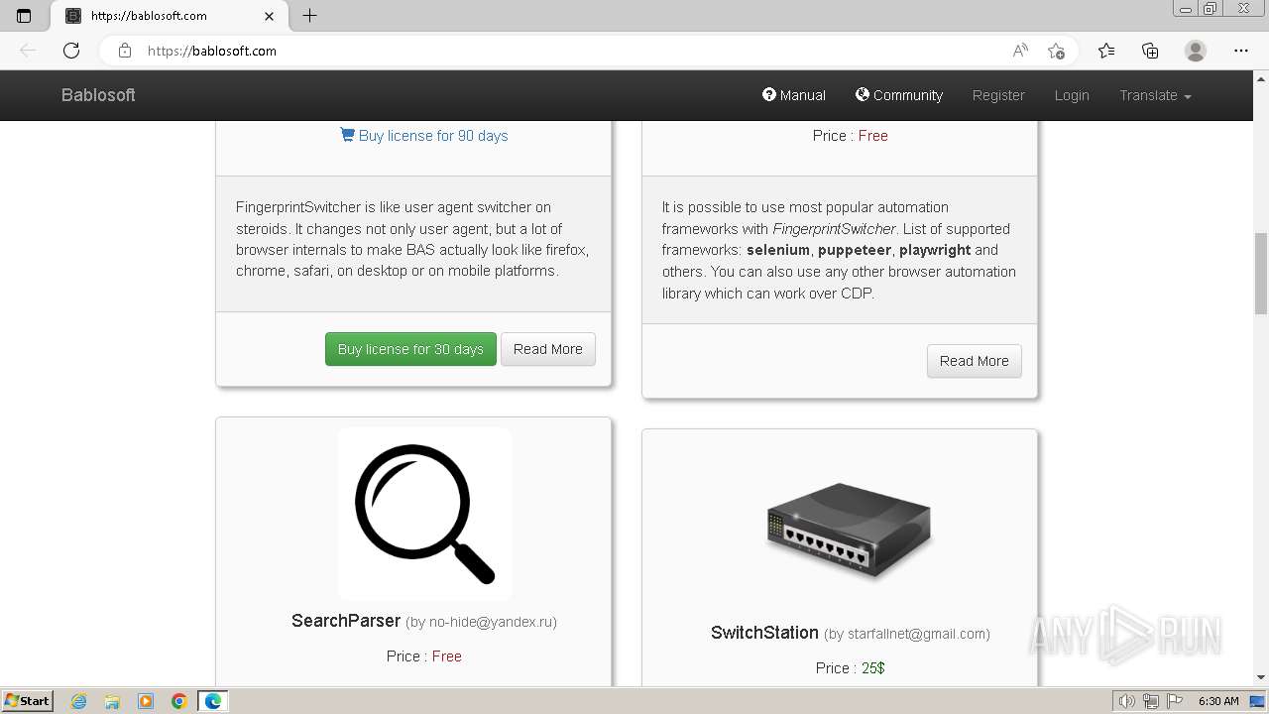This screenshot has width=1269, height=714.
Task: Open the Favorites list icon
Action: [x=1106, y=51]
